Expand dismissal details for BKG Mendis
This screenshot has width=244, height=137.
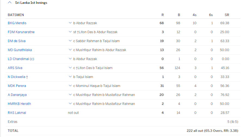[70, 23]
